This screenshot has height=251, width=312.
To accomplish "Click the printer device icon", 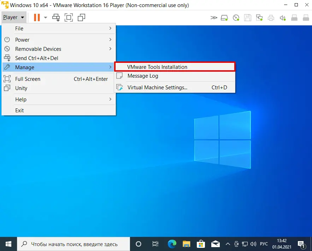I will point(271,18).
